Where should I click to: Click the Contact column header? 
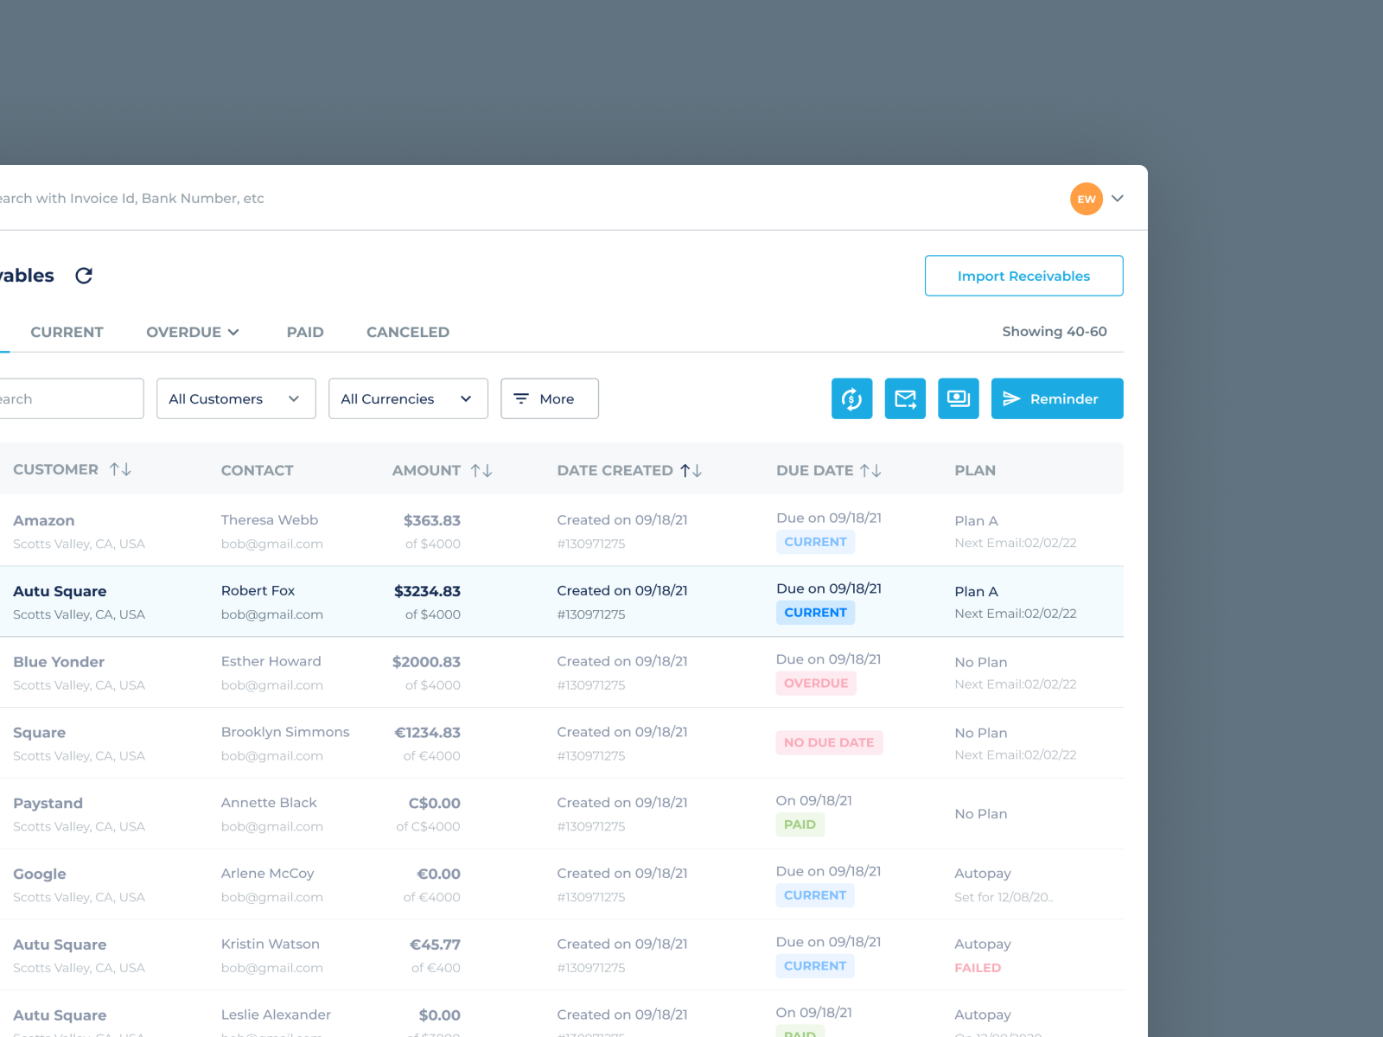pos(258,470)
